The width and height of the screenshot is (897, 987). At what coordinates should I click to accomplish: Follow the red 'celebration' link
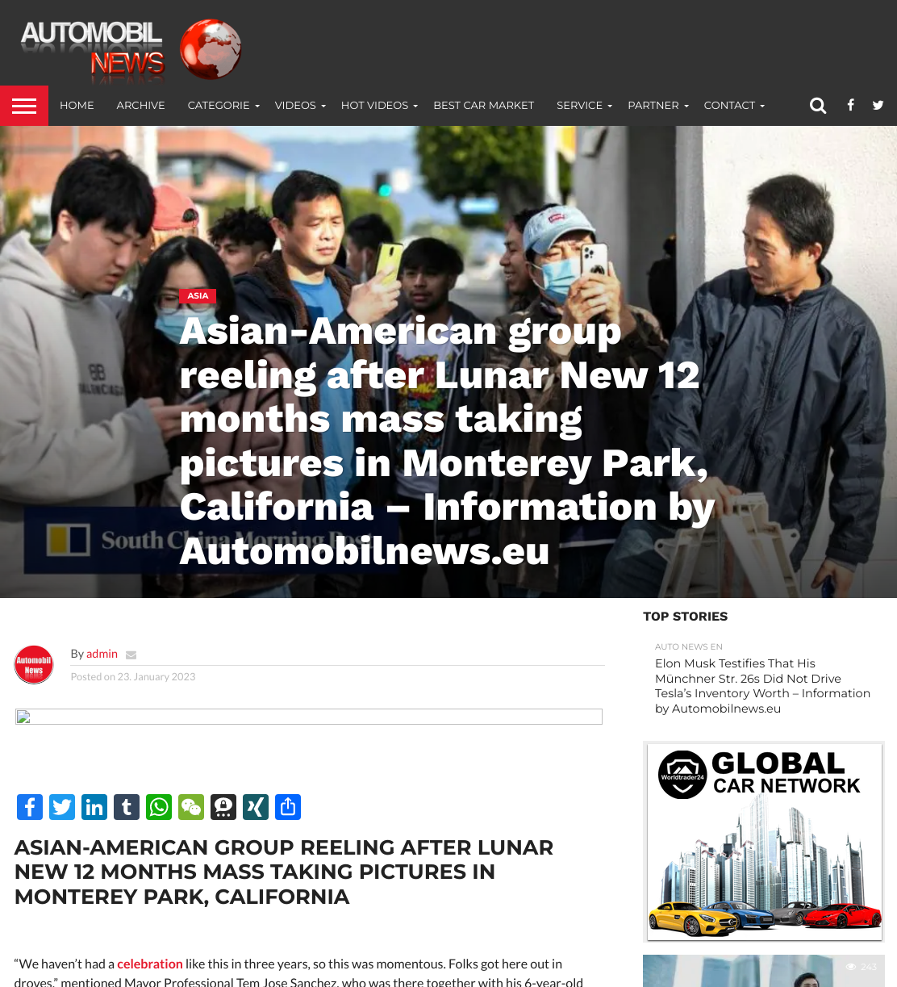point(150,964)
